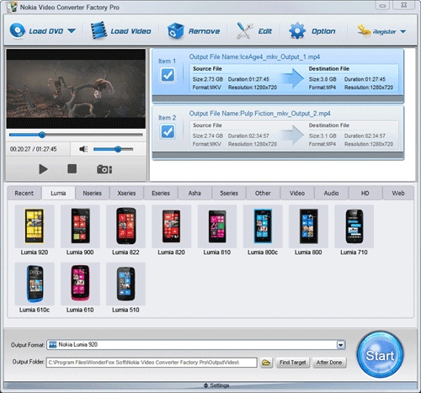Screen dimensions: 421x393
Task: Adjust the volume slider handle
Action: pos(118,149)
